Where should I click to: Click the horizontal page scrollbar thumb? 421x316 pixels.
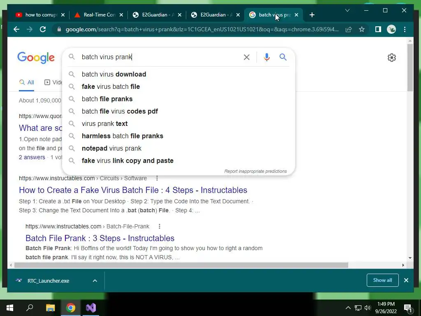coord(181,265)
